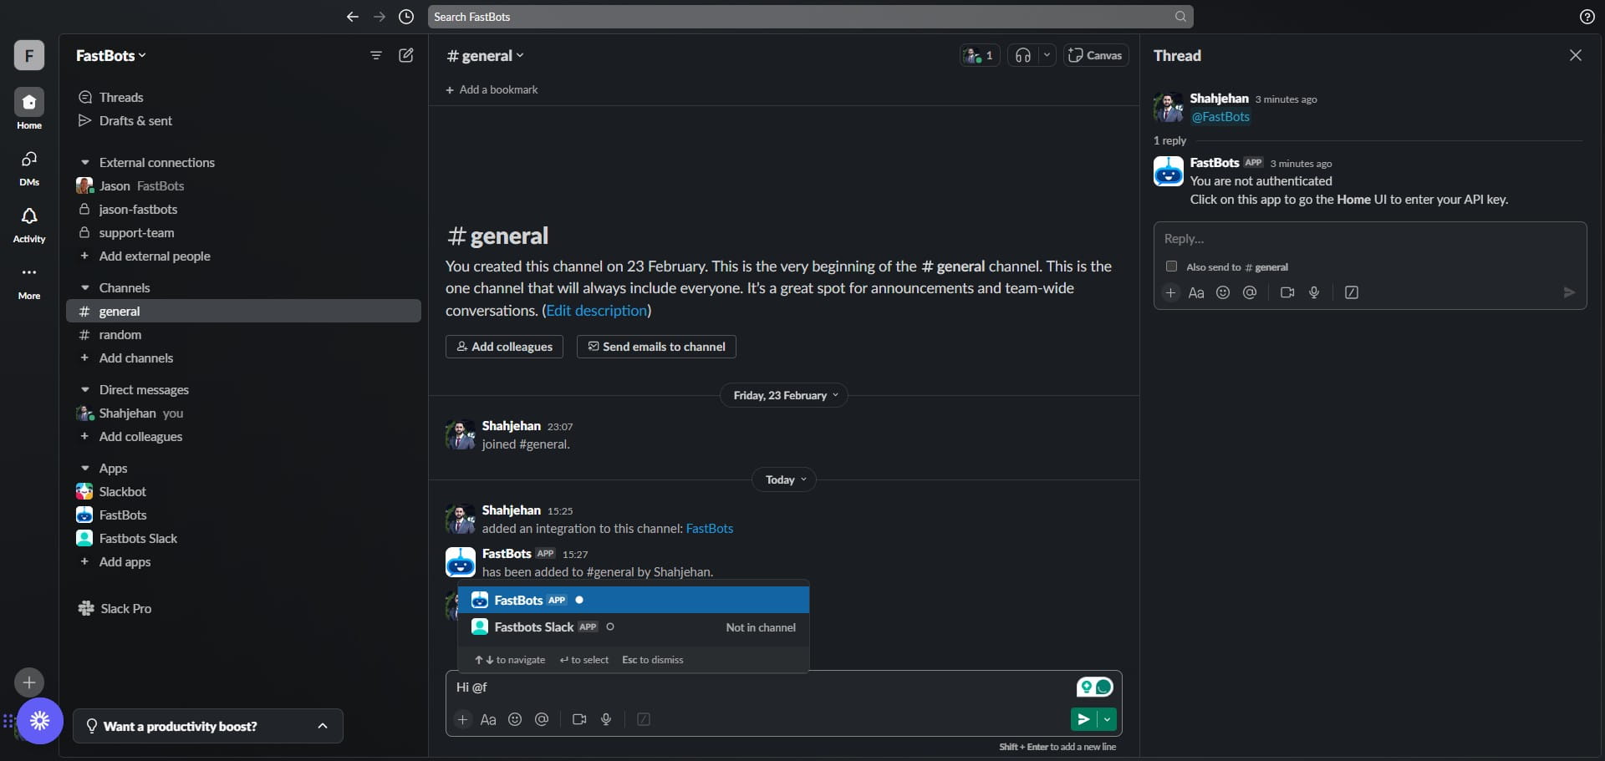Open the history clock icon
The width and height of the screenshot is (1605, 761).
pos(406,17)
